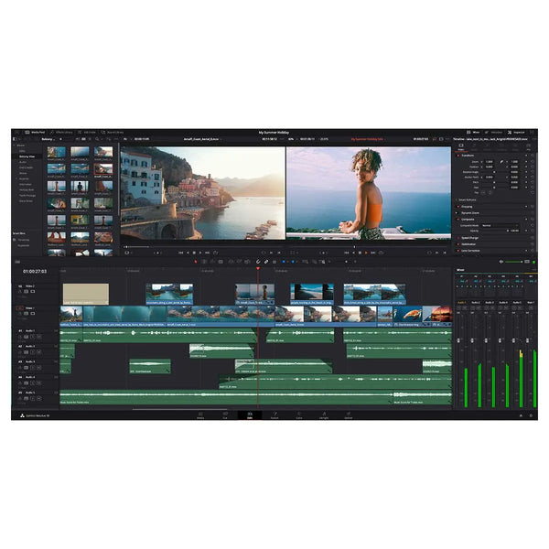Adjust the green monitor volume slider
This screenshot has width=549, height=549.
[x=513, y=262]
